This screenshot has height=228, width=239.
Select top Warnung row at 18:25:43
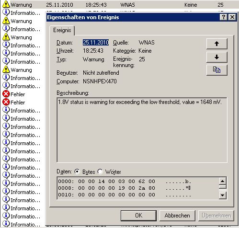[119, 5]
